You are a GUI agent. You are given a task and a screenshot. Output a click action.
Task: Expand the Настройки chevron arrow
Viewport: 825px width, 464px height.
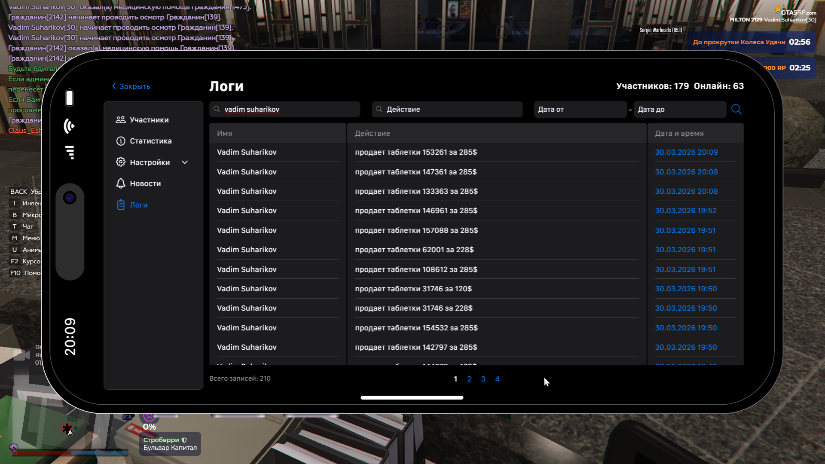185,162
